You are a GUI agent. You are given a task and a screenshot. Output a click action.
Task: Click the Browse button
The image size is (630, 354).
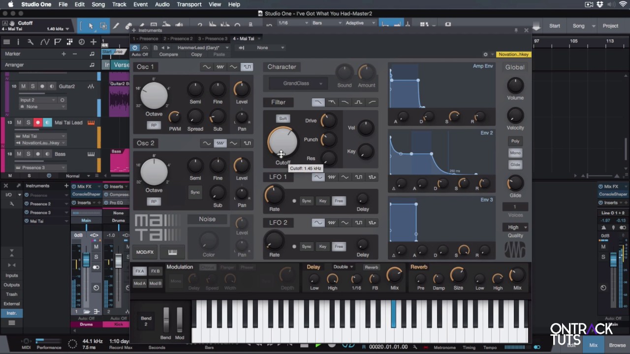point(617,345)
